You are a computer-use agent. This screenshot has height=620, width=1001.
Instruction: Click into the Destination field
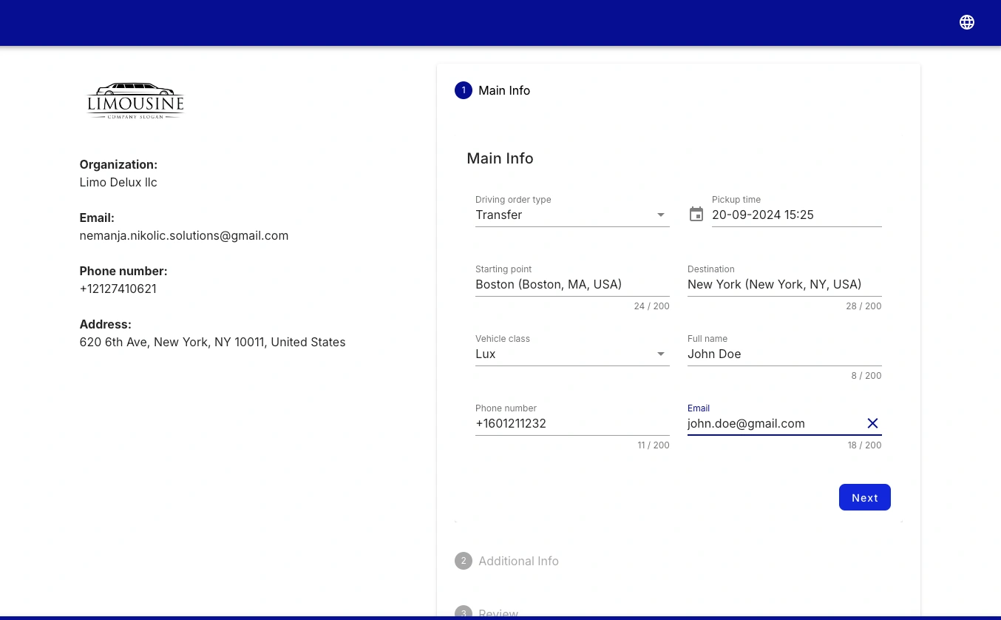pos(784,285)
